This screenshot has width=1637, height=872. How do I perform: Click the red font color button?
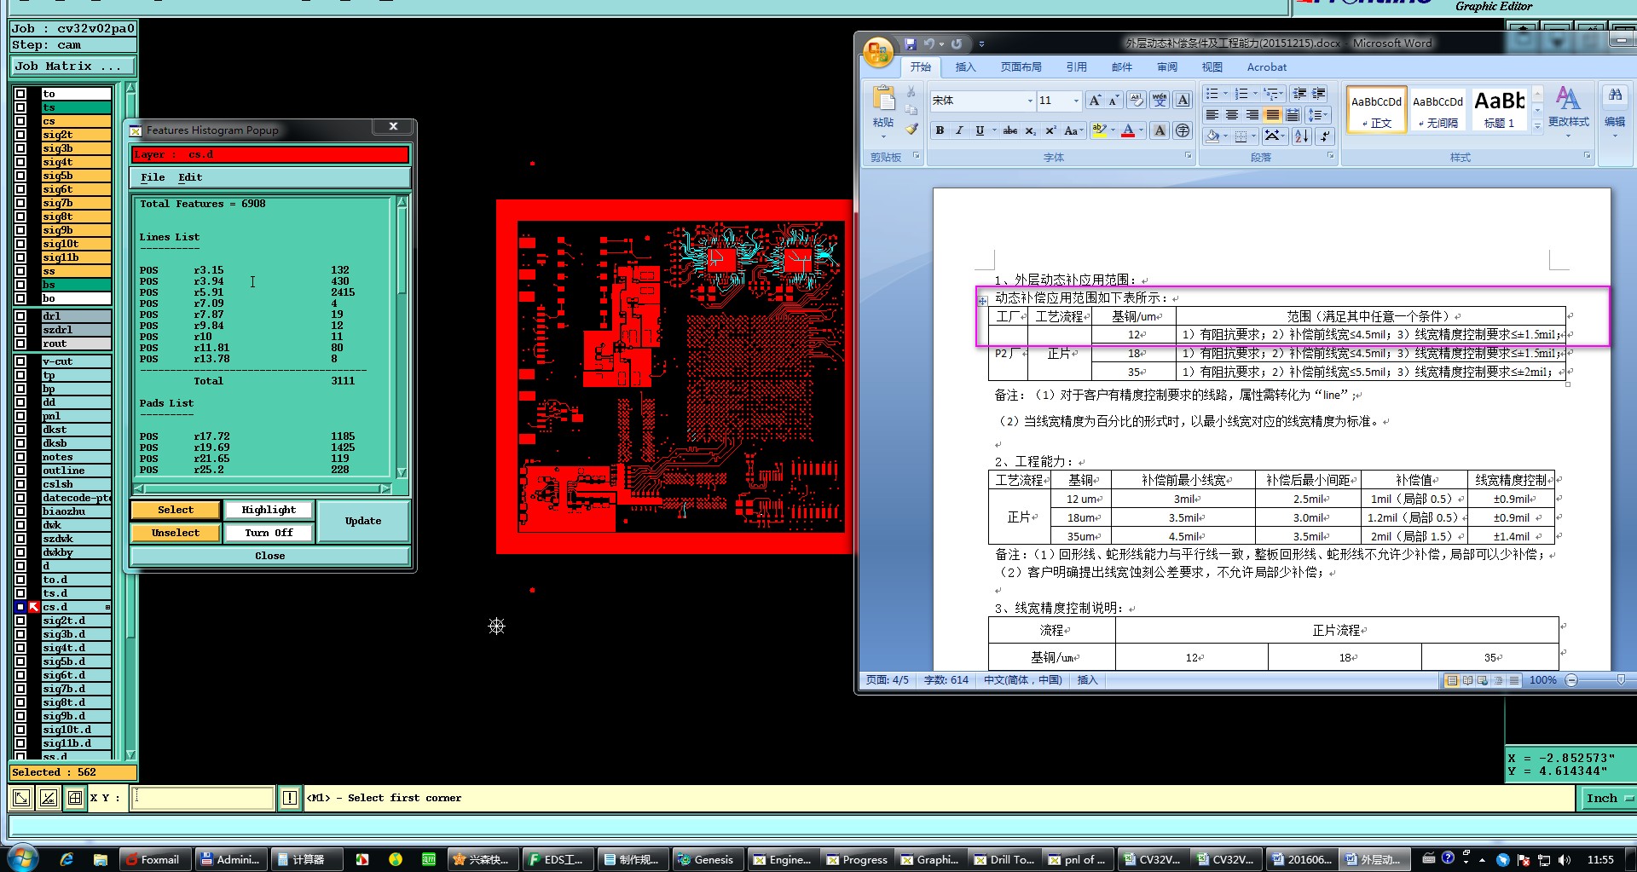(1128, 130)
